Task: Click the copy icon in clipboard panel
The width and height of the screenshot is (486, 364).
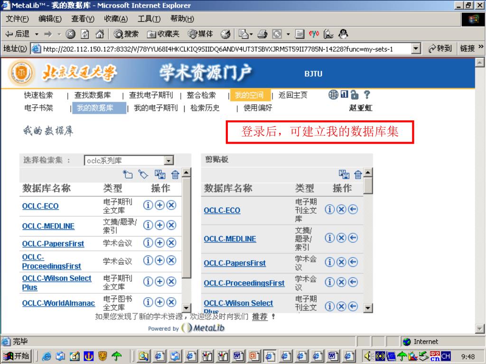Action: [x=344, y=174]
